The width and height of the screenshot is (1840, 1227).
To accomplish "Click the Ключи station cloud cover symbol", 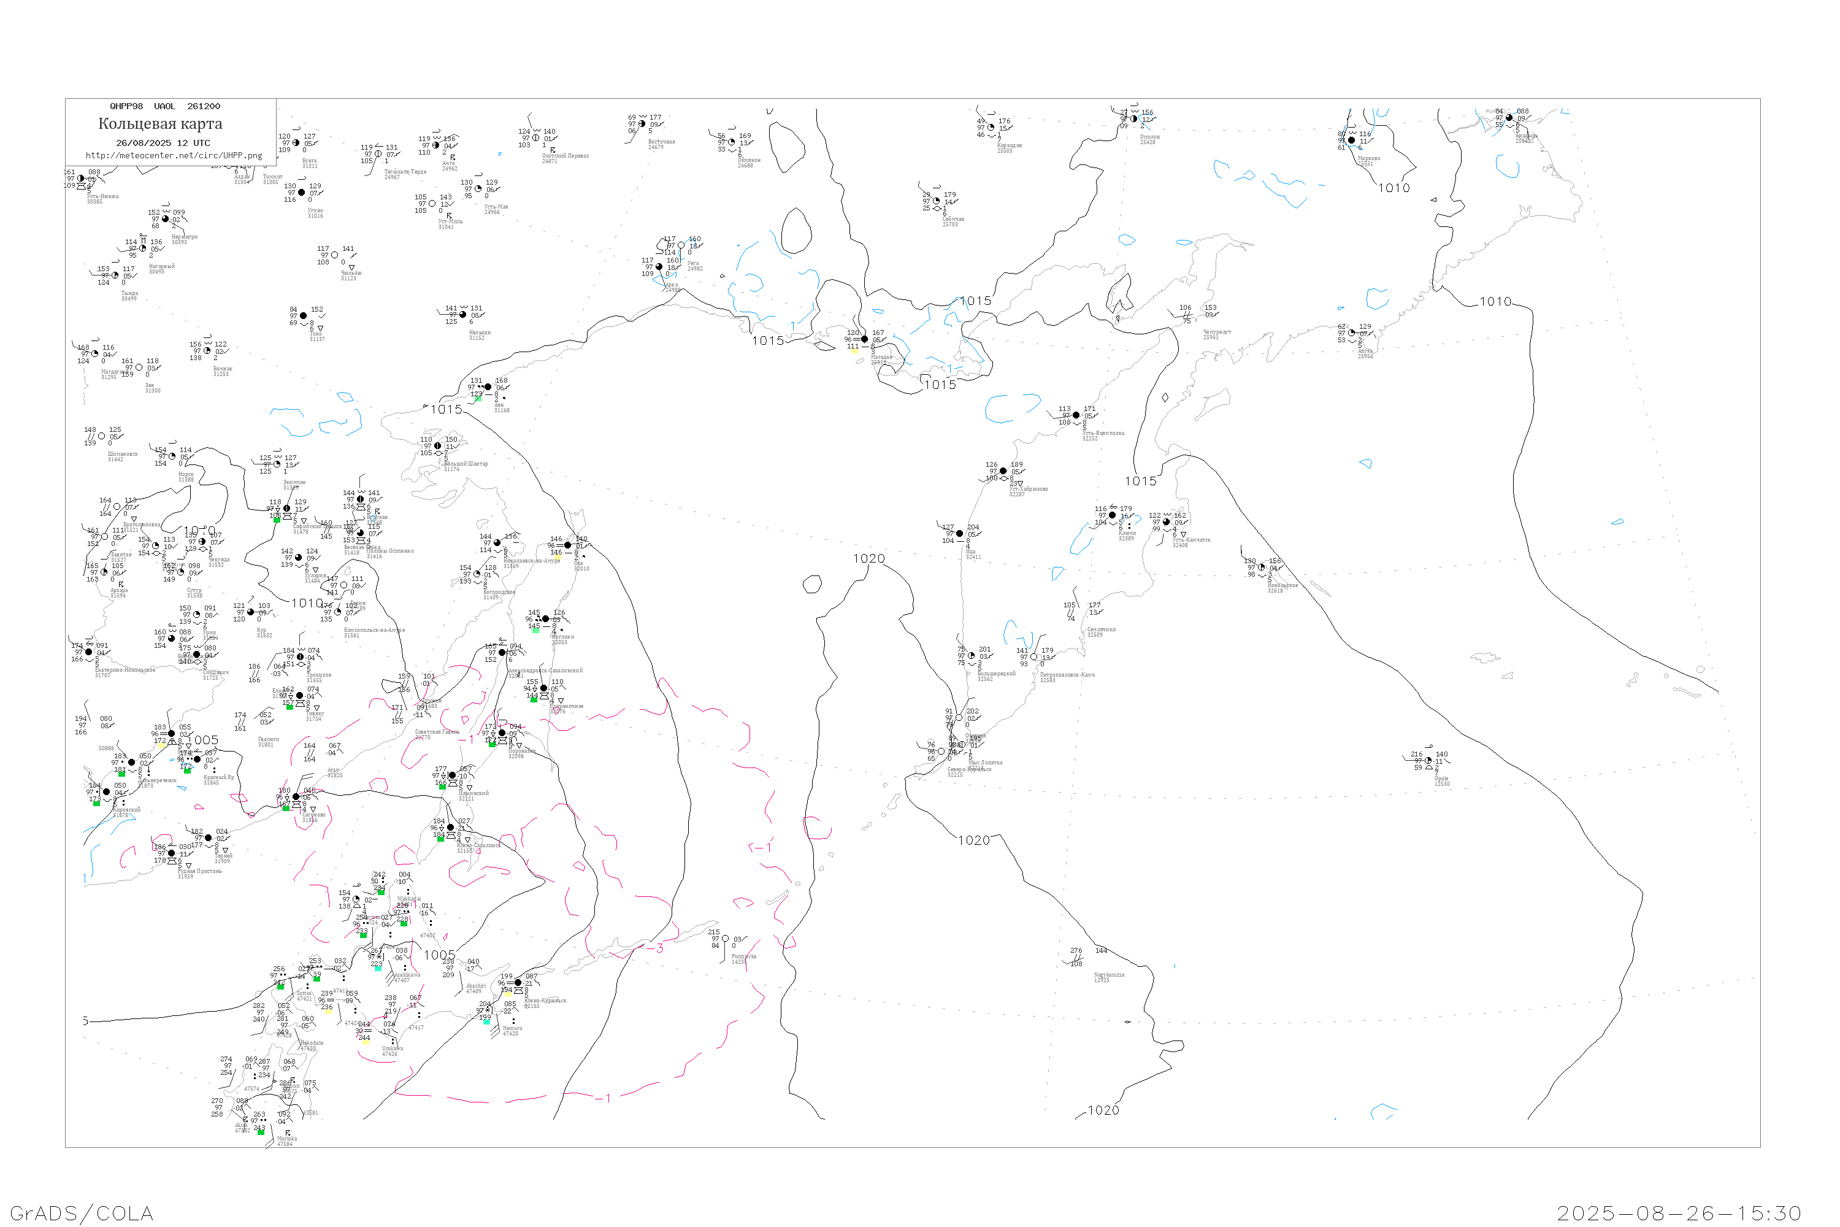I will pos(1113,516).
